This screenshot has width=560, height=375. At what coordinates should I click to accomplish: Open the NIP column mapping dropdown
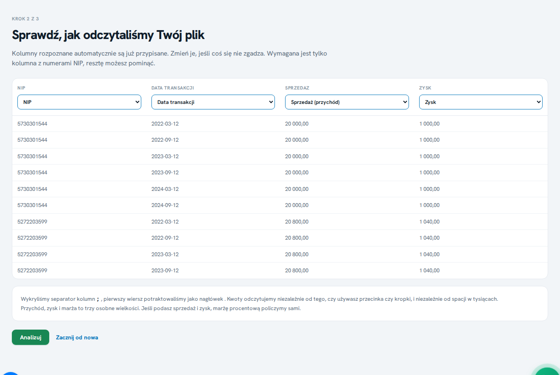tap(79, 102)
